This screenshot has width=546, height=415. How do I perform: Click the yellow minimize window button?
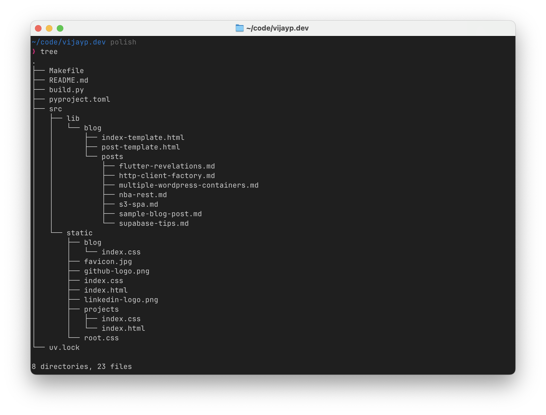[49, 28]
